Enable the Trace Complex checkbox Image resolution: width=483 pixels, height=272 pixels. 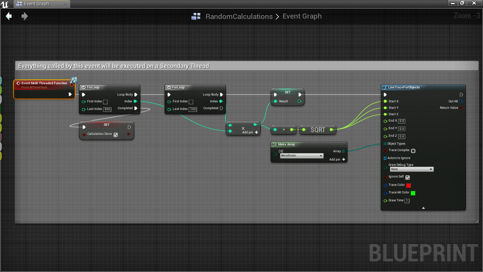point(413,151)
